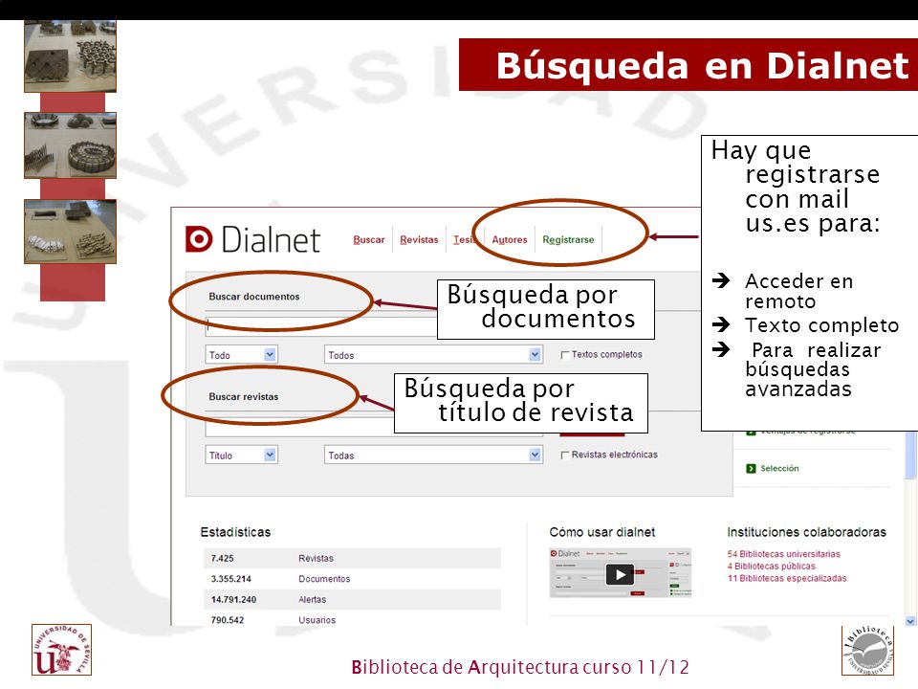The width and height of the screenshot is (918, 689).
Task: Open 54 Bibliotecas universitarias link
Action: (783, 554)
